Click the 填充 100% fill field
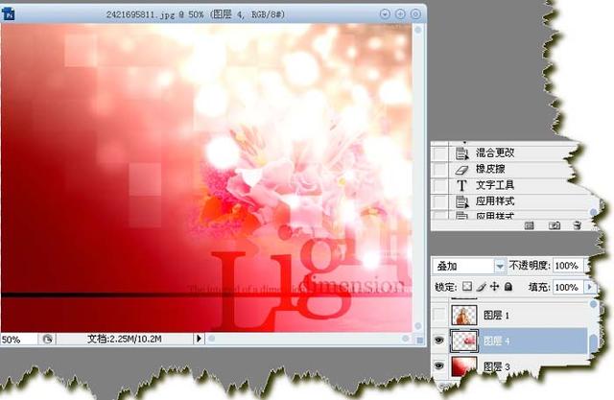The width and height of the screenshot is (614, 400). tap(568, 287)
